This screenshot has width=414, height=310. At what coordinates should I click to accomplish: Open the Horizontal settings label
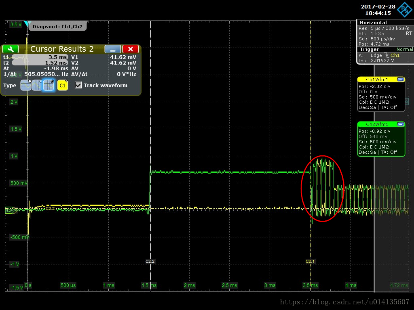[x=373, y=23]
